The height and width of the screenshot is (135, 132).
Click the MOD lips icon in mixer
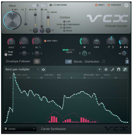pos(35,9)
